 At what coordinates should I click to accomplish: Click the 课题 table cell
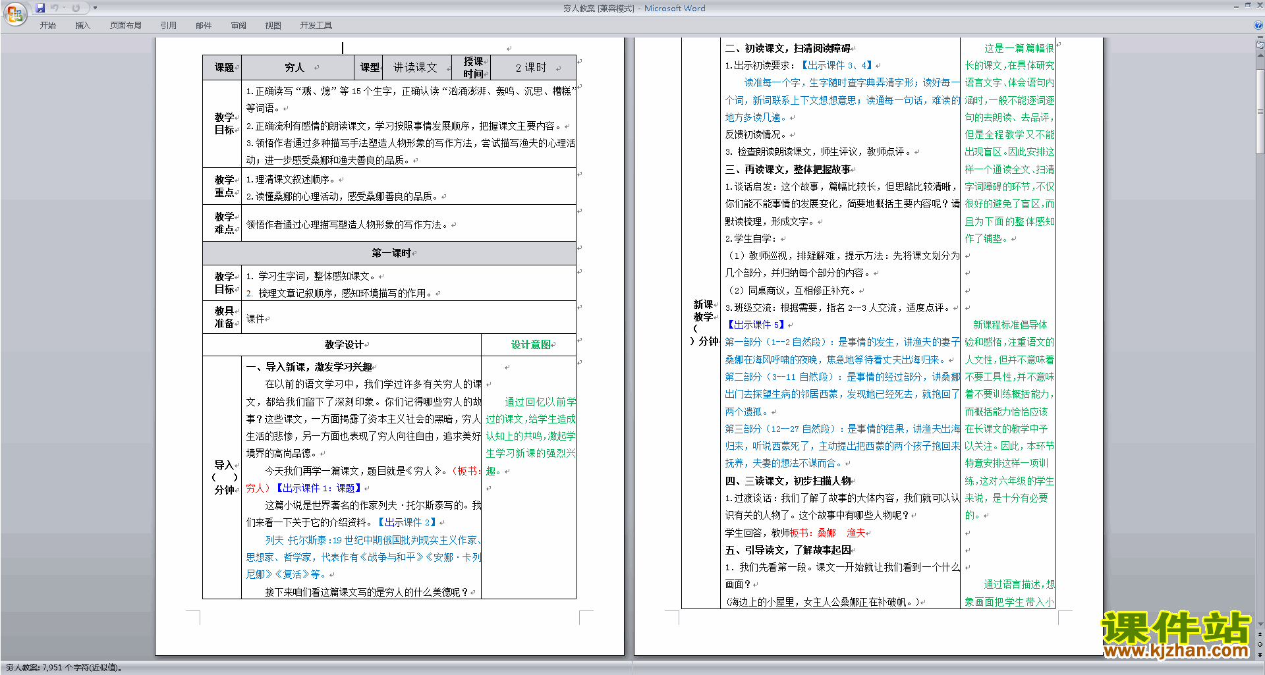(x=222, y=67)
